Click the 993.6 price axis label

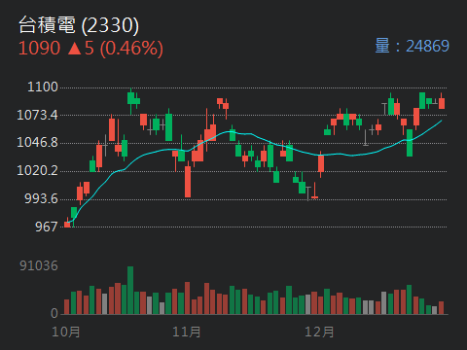(x=41, y=198)
